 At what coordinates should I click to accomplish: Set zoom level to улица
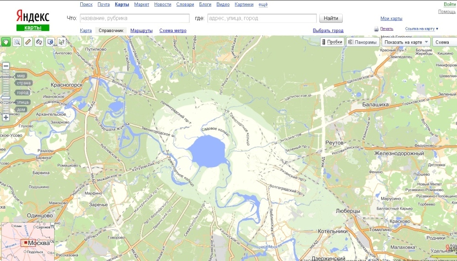[x=22, y=103]
